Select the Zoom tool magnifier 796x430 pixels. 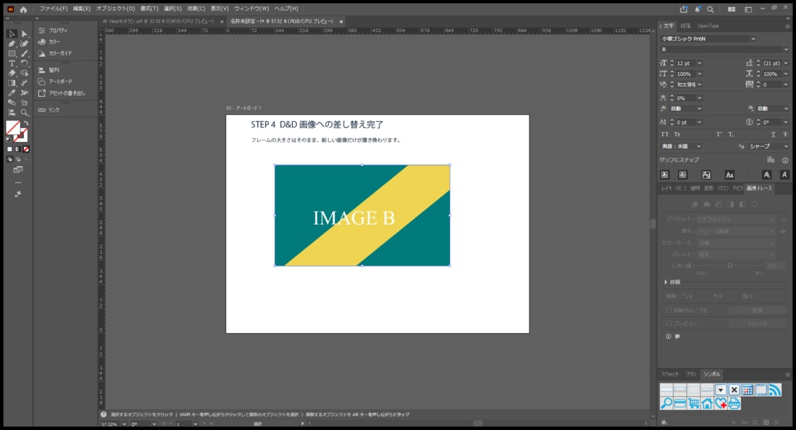24,113
